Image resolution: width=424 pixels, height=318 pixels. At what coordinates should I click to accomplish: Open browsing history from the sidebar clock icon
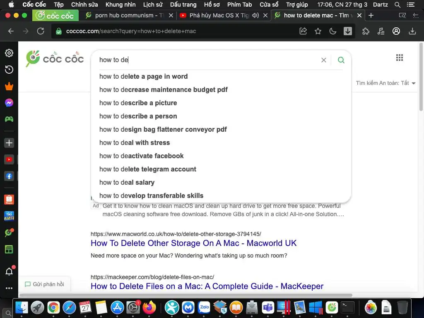[x=9, y=70]
